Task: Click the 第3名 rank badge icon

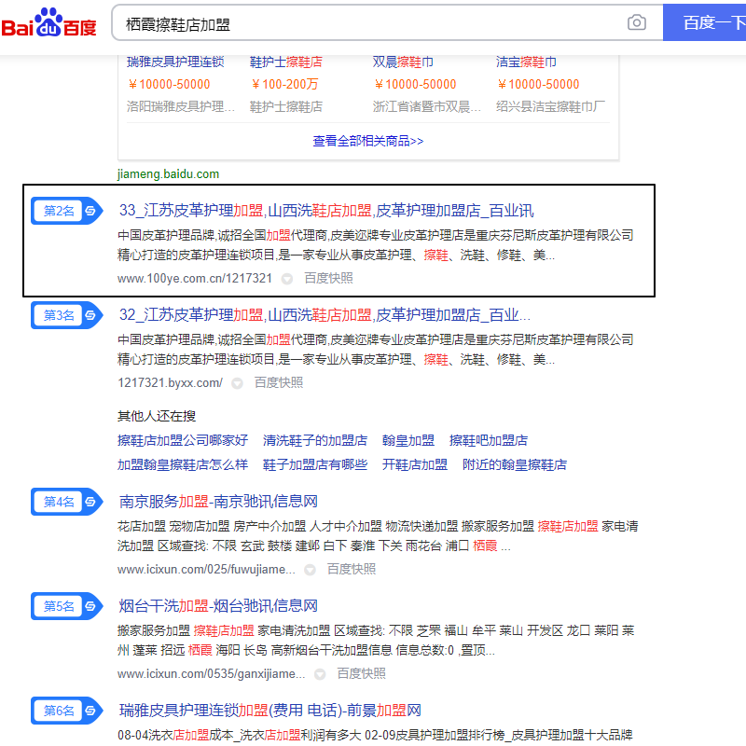Action: tap(66, 315)
